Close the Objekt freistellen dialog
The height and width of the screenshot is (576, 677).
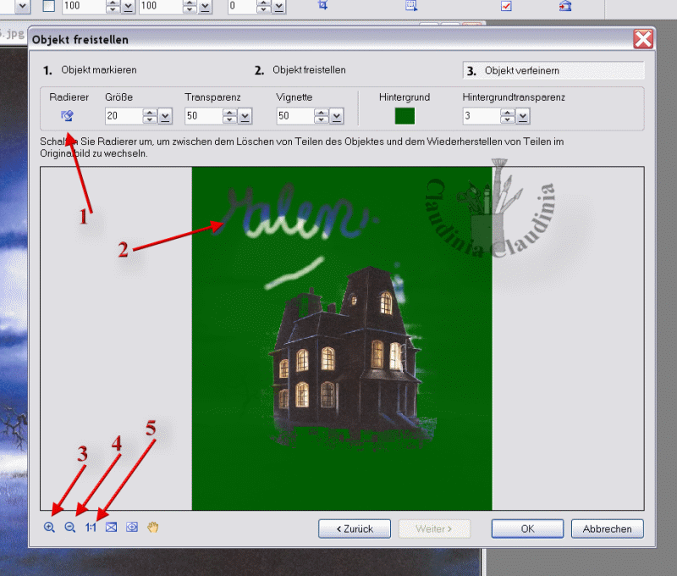click(643, 39)
